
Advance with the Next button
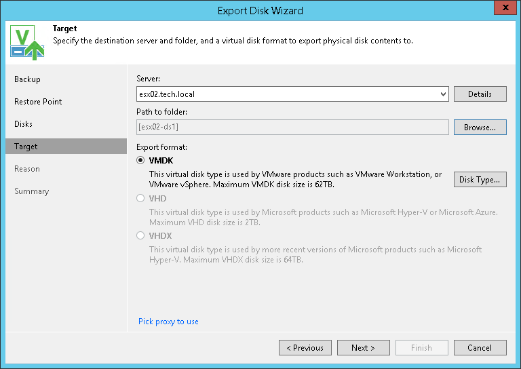click(364, 348)
